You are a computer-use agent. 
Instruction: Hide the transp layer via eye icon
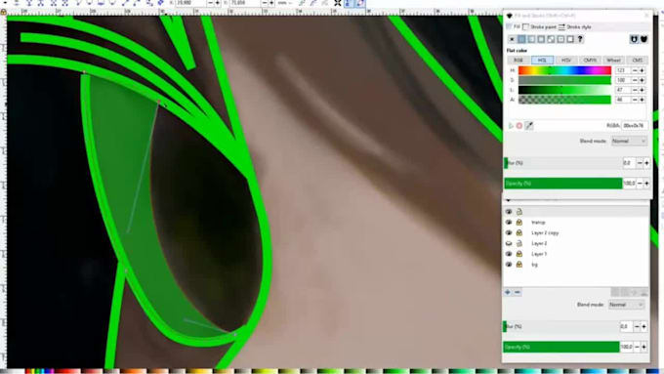(x=509, y=222)
